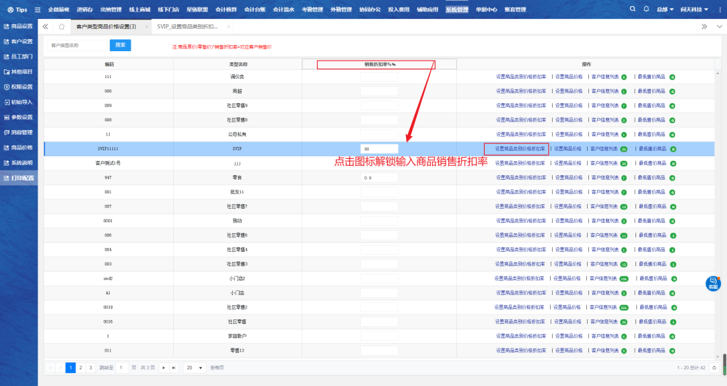
Task: Open 会计核算 in the top menu
Action: pyautogui.click(x=225, y=9)
